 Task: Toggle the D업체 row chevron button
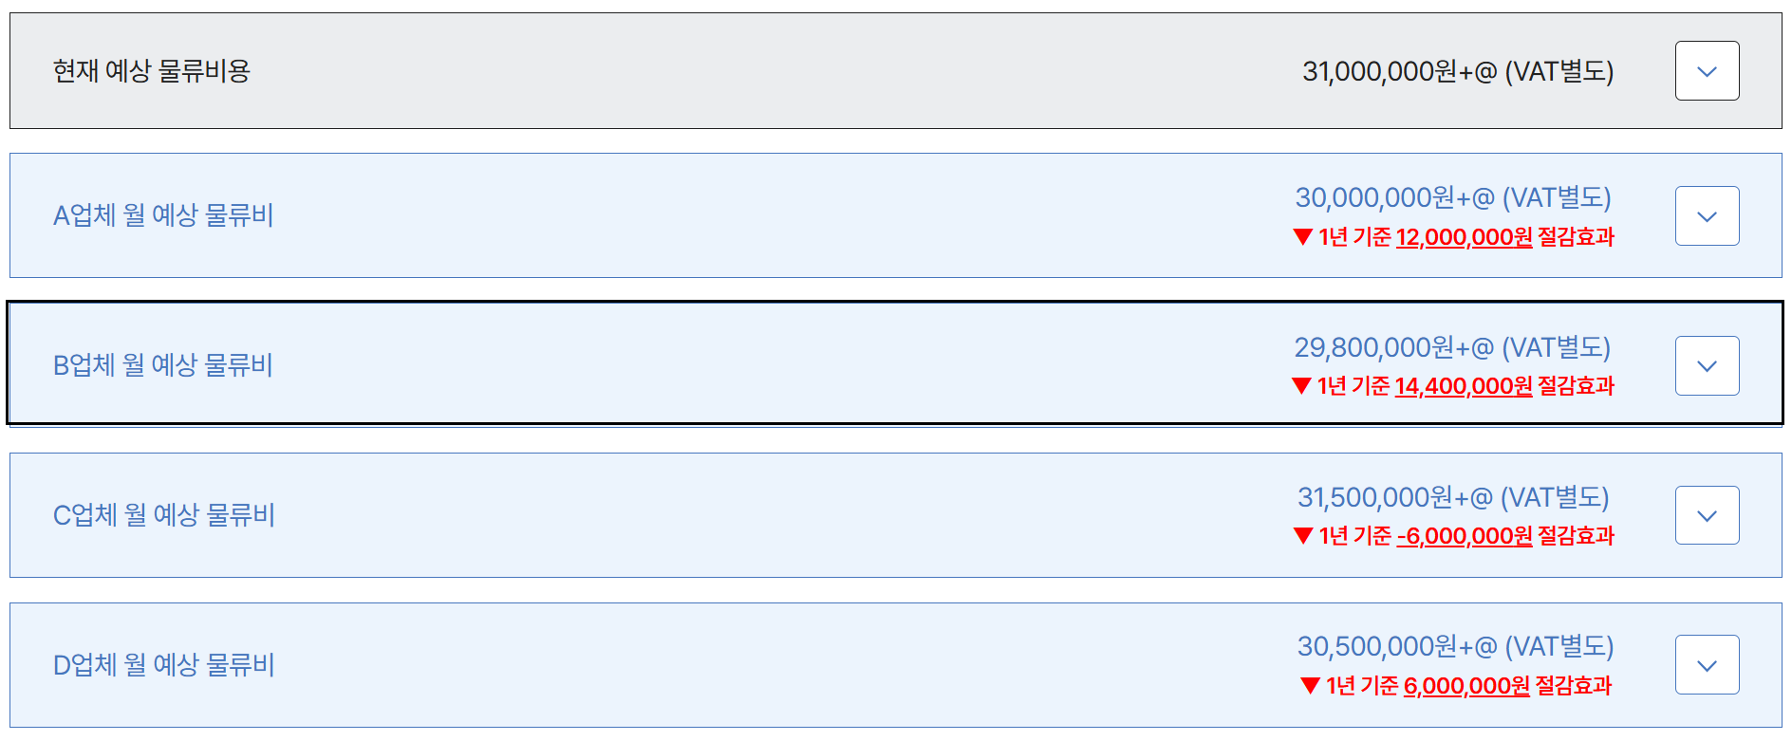click(1707, 665)
